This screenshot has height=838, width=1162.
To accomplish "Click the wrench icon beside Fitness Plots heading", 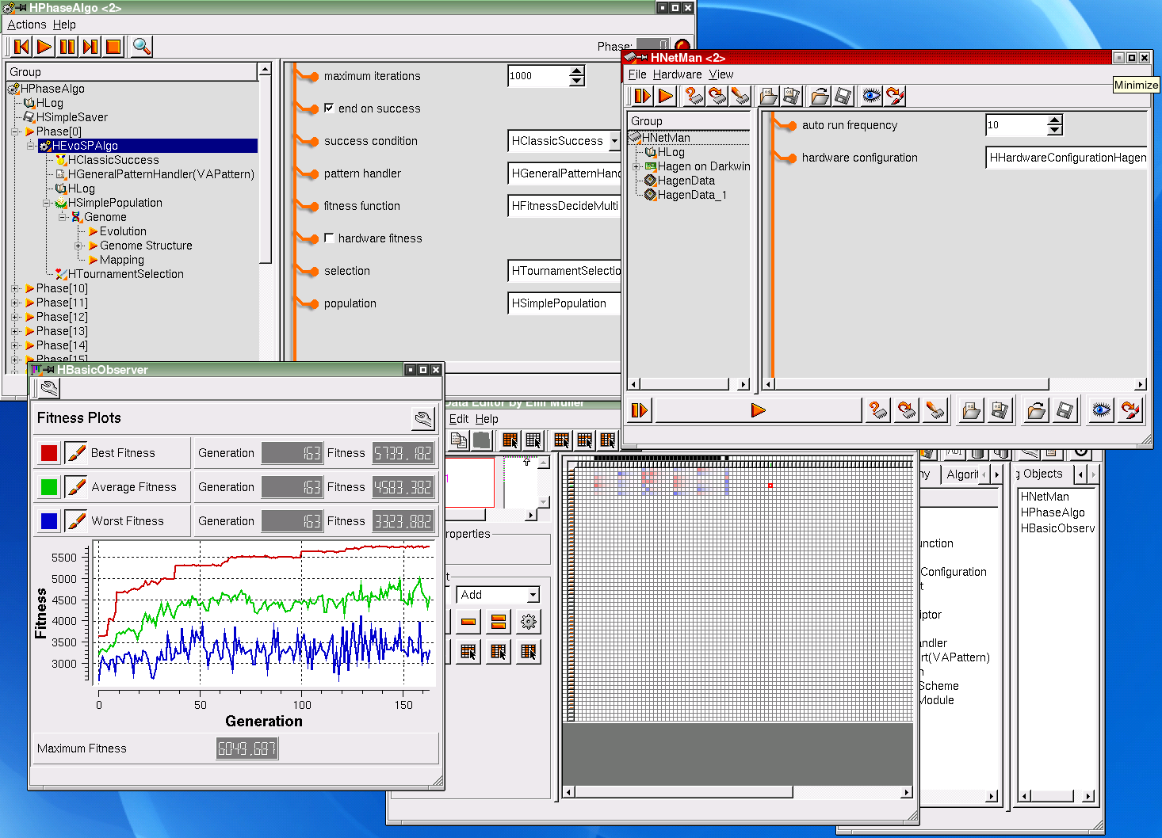I will 423,418.
